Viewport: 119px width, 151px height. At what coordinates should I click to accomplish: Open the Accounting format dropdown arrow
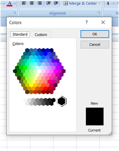pyautogui.click(x=114, y=4)
